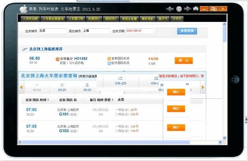The image size is (248, 161).
Task: Switch to the 机票预订 tab
Action: (x=94, y=19)
